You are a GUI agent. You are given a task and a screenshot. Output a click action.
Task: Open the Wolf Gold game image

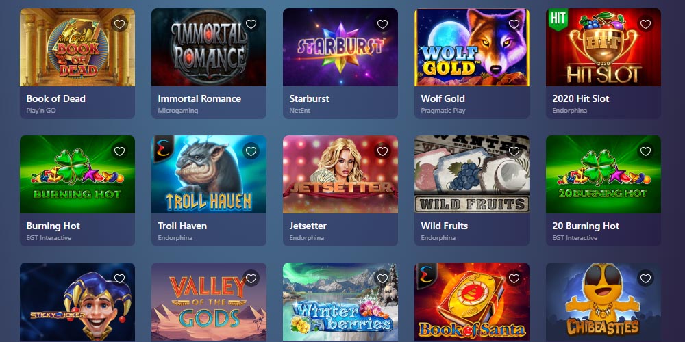click(472, 47)
